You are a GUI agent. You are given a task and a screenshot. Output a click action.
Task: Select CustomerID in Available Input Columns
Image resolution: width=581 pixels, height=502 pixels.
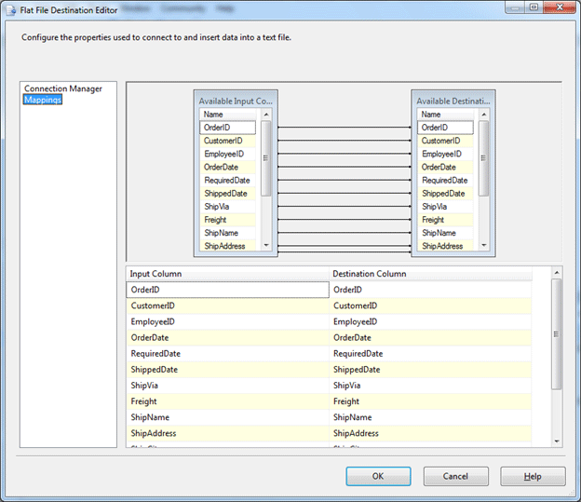(x=227, y=141)
